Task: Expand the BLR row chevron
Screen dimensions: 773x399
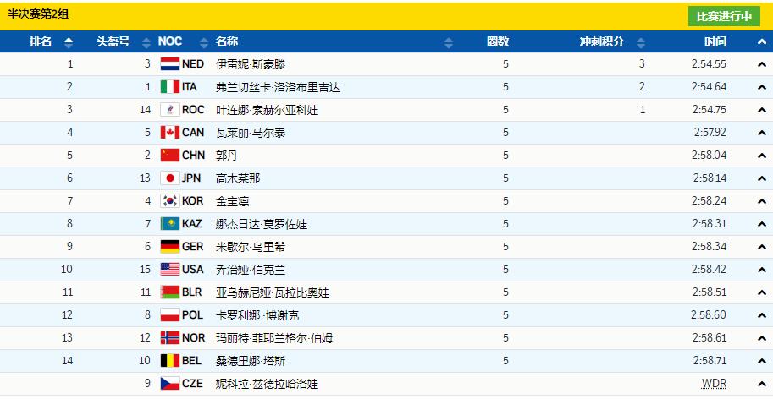Action: point(762,292)
